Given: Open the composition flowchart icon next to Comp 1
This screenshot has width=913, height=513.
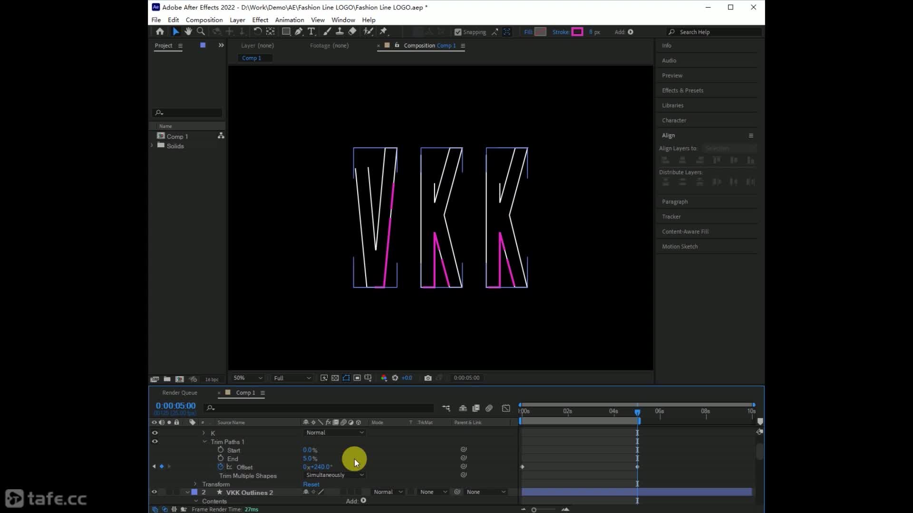Looking at the screenshot, I should click(221, 136).
